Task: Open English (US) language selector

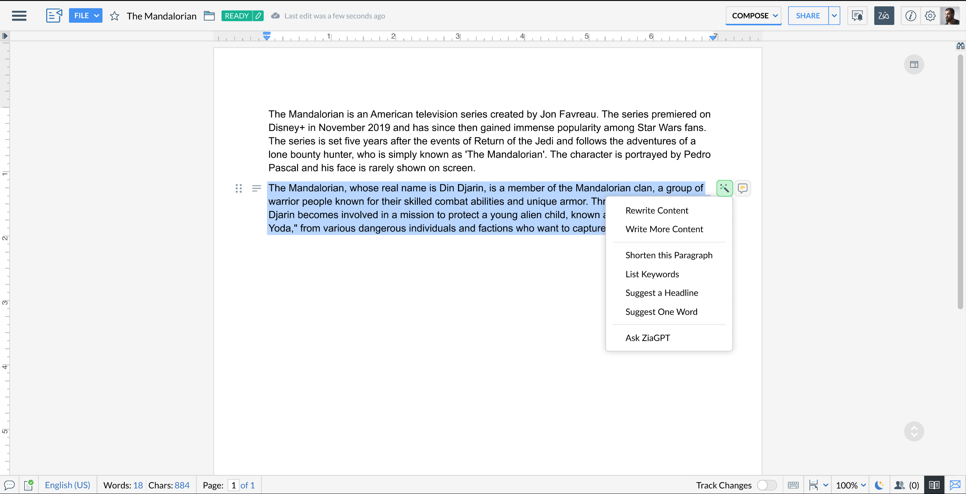Action: point(68,485)
